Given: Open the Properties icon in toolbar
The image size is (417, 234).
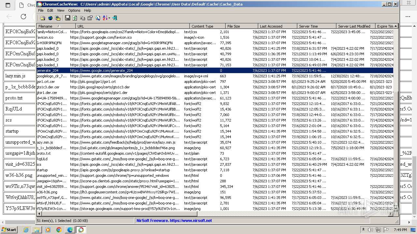Looking at the screenshot, I should 90,18.
